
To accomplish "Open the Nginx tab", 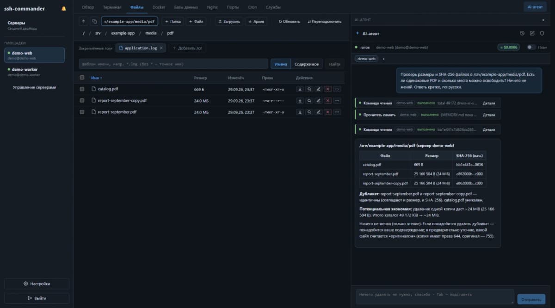I will (212, 7).
